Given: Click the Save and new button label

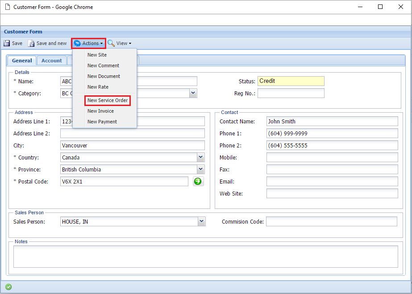Looking at the screenshot, I should 51,43.
